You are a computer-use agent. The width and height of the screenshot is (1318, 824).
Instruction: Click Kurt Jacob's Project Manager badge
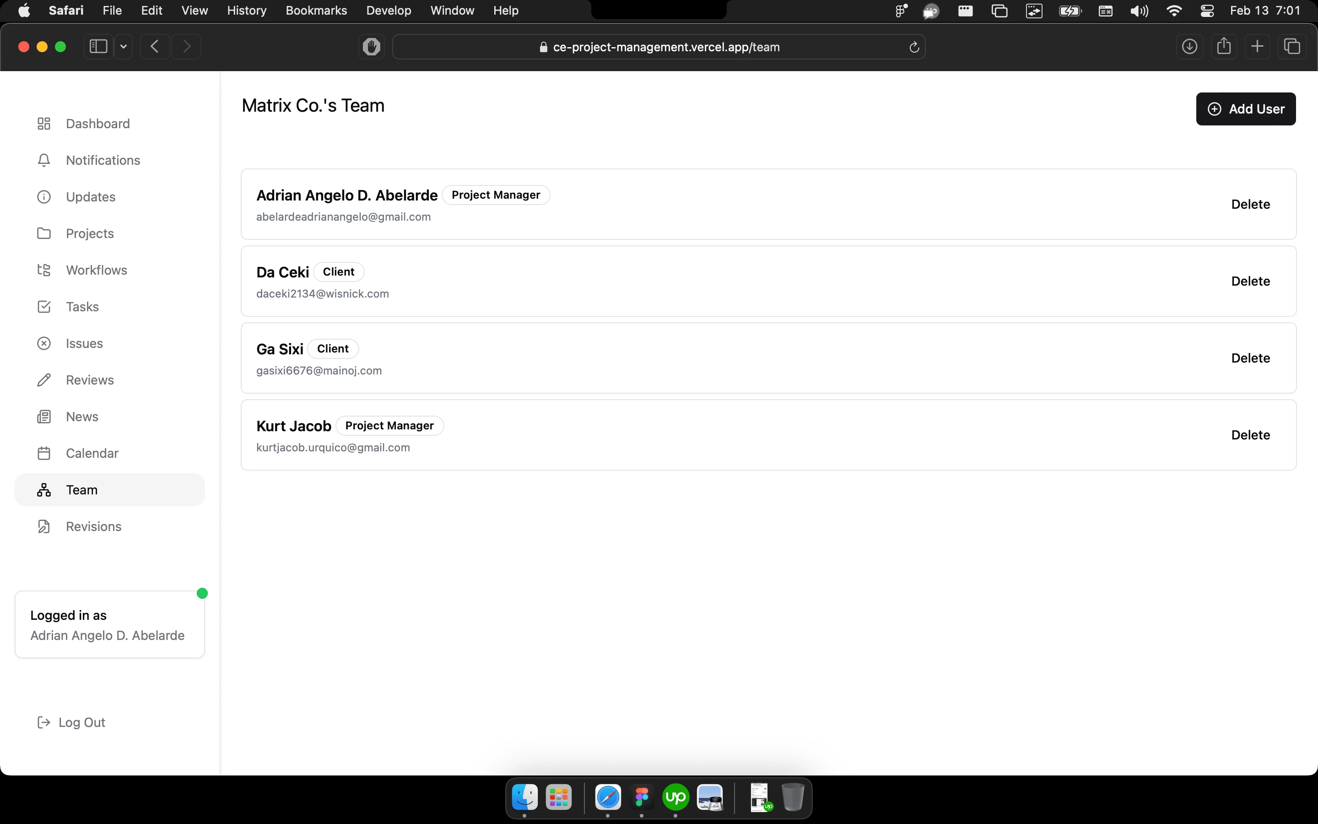[389, 426]
